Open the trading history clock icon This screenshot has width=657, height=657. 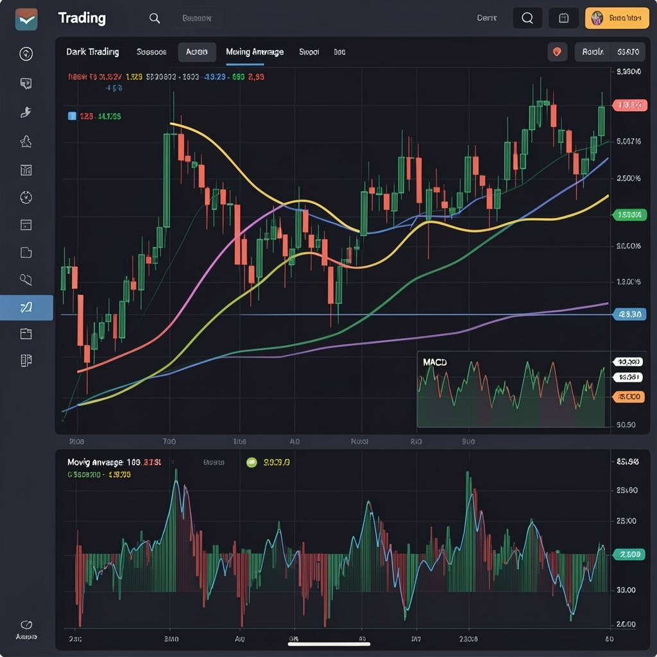point(26,198)
